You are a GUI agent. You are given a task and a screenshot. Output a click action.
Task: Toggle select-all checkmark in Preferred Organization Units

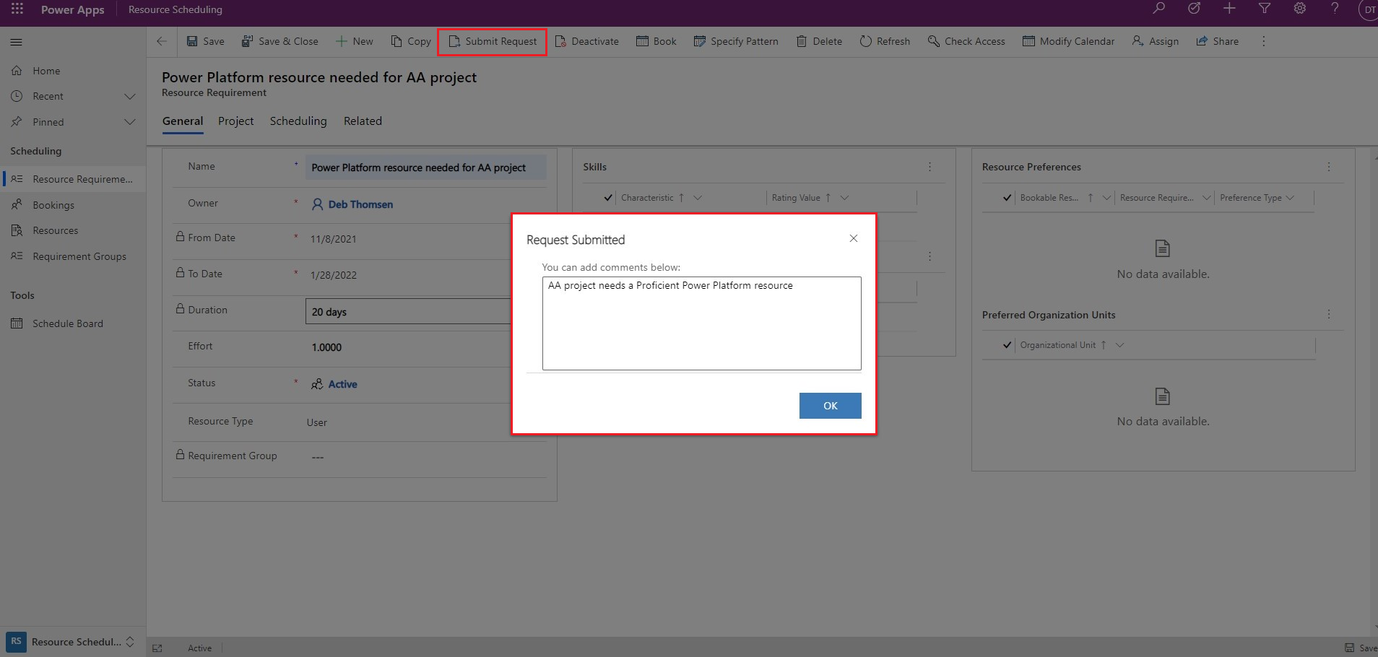pos(1007,345)
